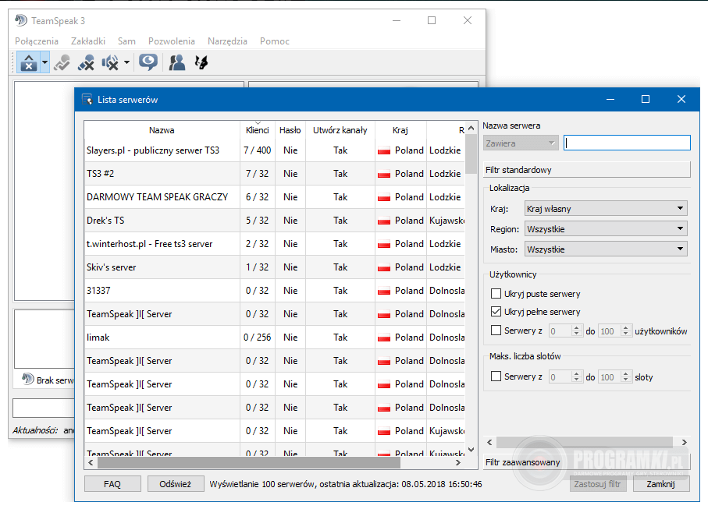Open the Pozwolenia menu
The image size is (708, 509).
[172, 41]
